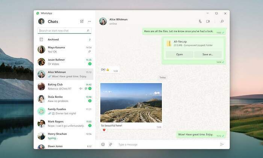The width and height of the screenshot is (263, 158).
Task: Click the Today date divider label
Action: (x=163, y=77)
